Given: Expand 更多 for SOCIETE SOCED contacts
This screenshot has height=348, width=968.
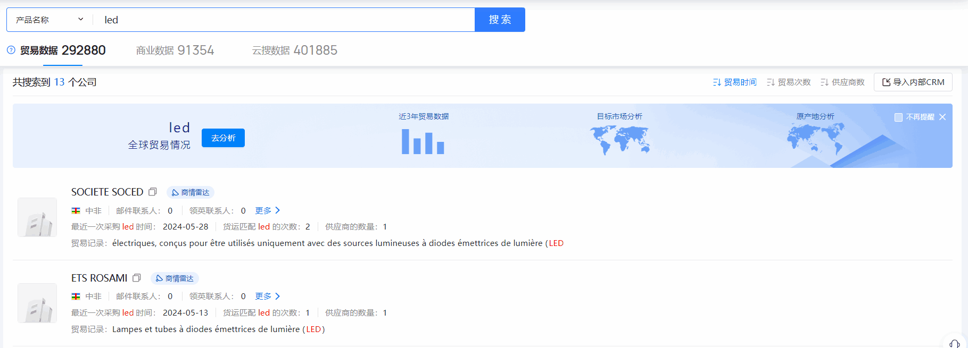Looking at the screenshot, I should 267,210.
